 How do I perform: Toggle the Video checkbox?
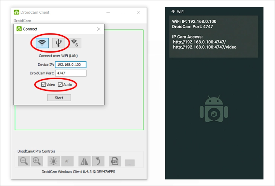click(x=44, y=84)
